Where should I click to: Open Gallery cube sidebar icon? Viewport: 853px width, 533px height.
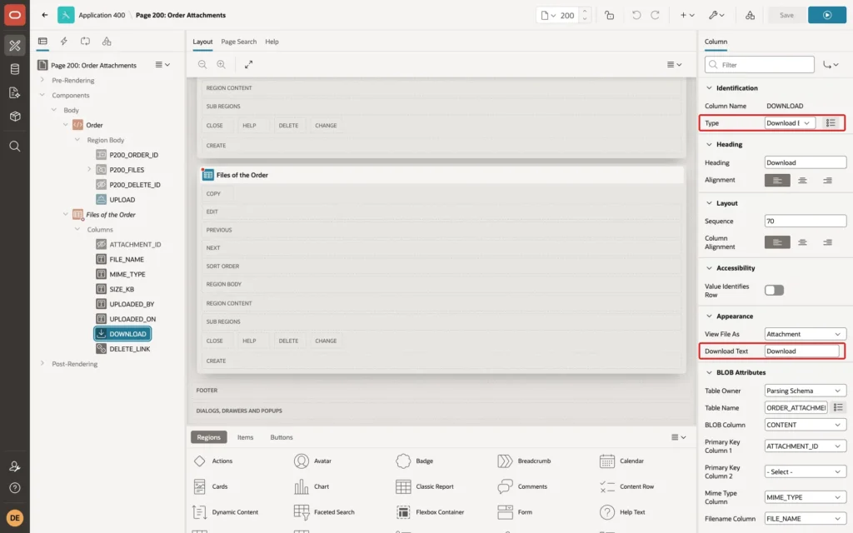[15, 117]
